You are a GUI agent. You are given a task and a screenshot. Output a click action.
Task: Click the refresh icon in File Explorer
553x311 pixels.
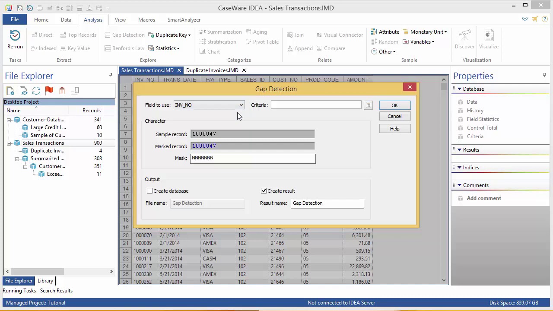point(36,91)
